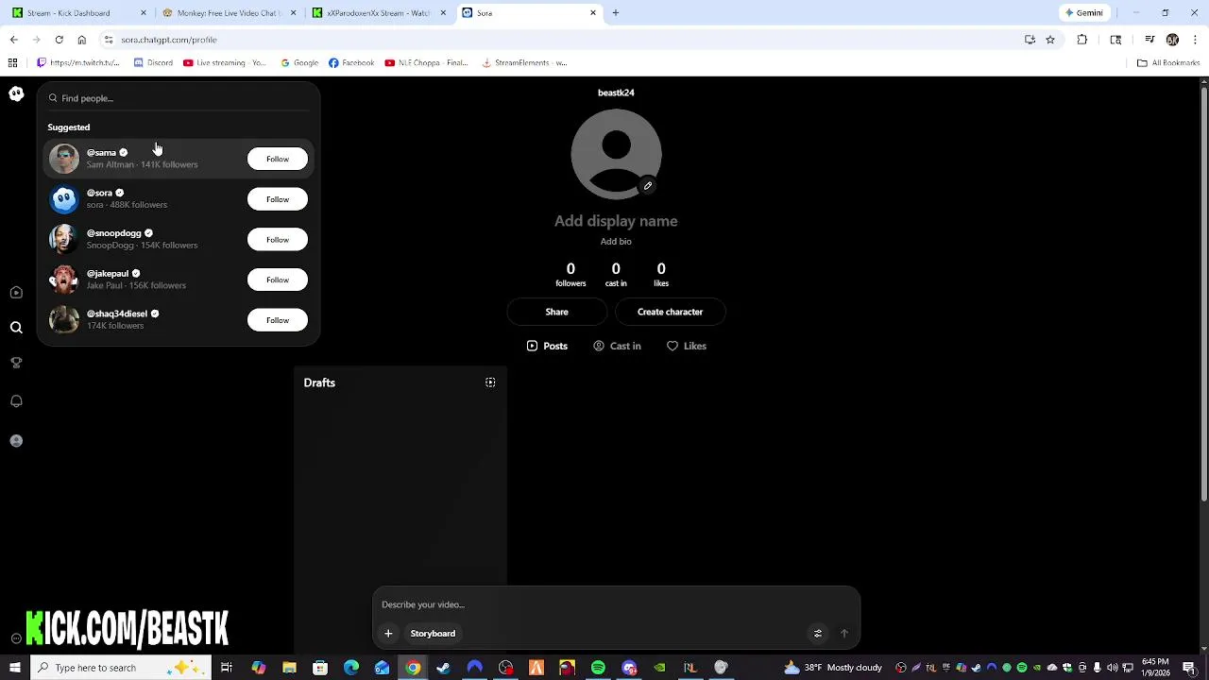Click the browser back arrow
Viewport: 1209px width, 680px height.
[13, 40]
